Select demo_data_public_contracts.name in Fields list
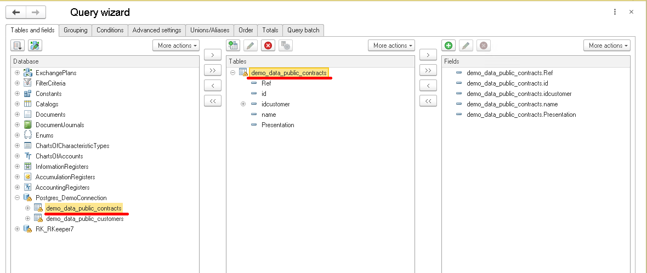647x273 pixels. pos(512,104)
